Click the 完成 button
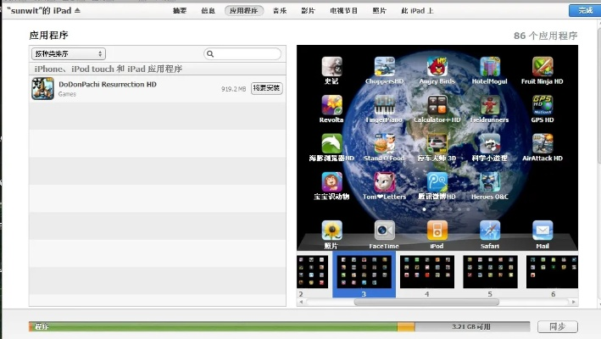The height and width of the screenshot is (339, 601). click(586, 10)
